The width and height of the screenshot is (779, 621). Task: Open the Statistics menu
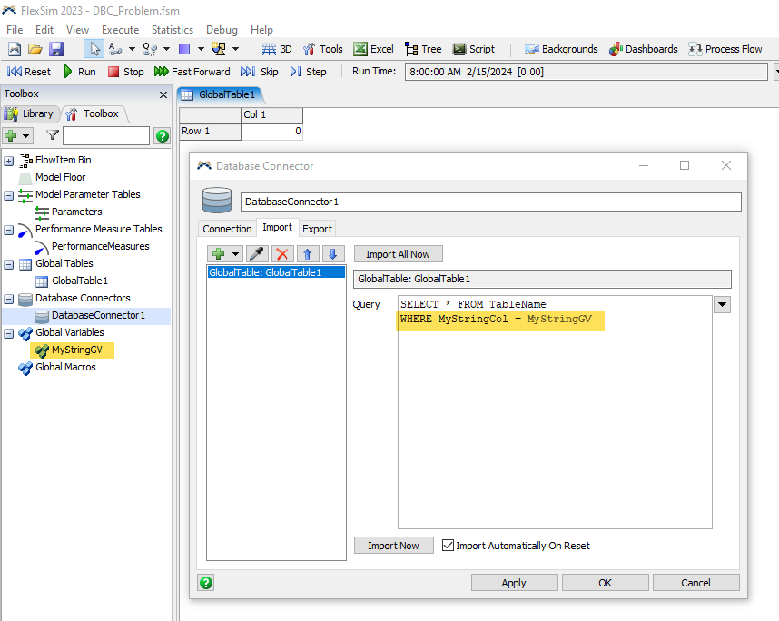tap(173, 30)
